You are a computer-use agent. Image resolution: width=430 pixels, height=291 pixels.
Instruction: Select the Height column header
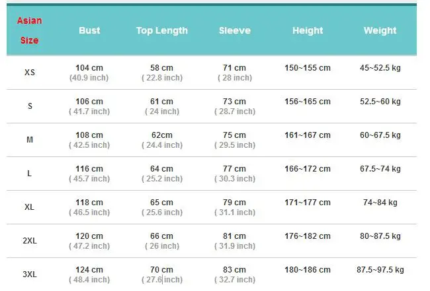[x=308, y=30]
